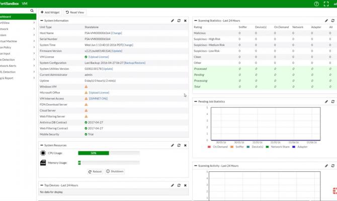Edit the Pending Job Statistics widget
Screen dimensions: 337x201
326,102
